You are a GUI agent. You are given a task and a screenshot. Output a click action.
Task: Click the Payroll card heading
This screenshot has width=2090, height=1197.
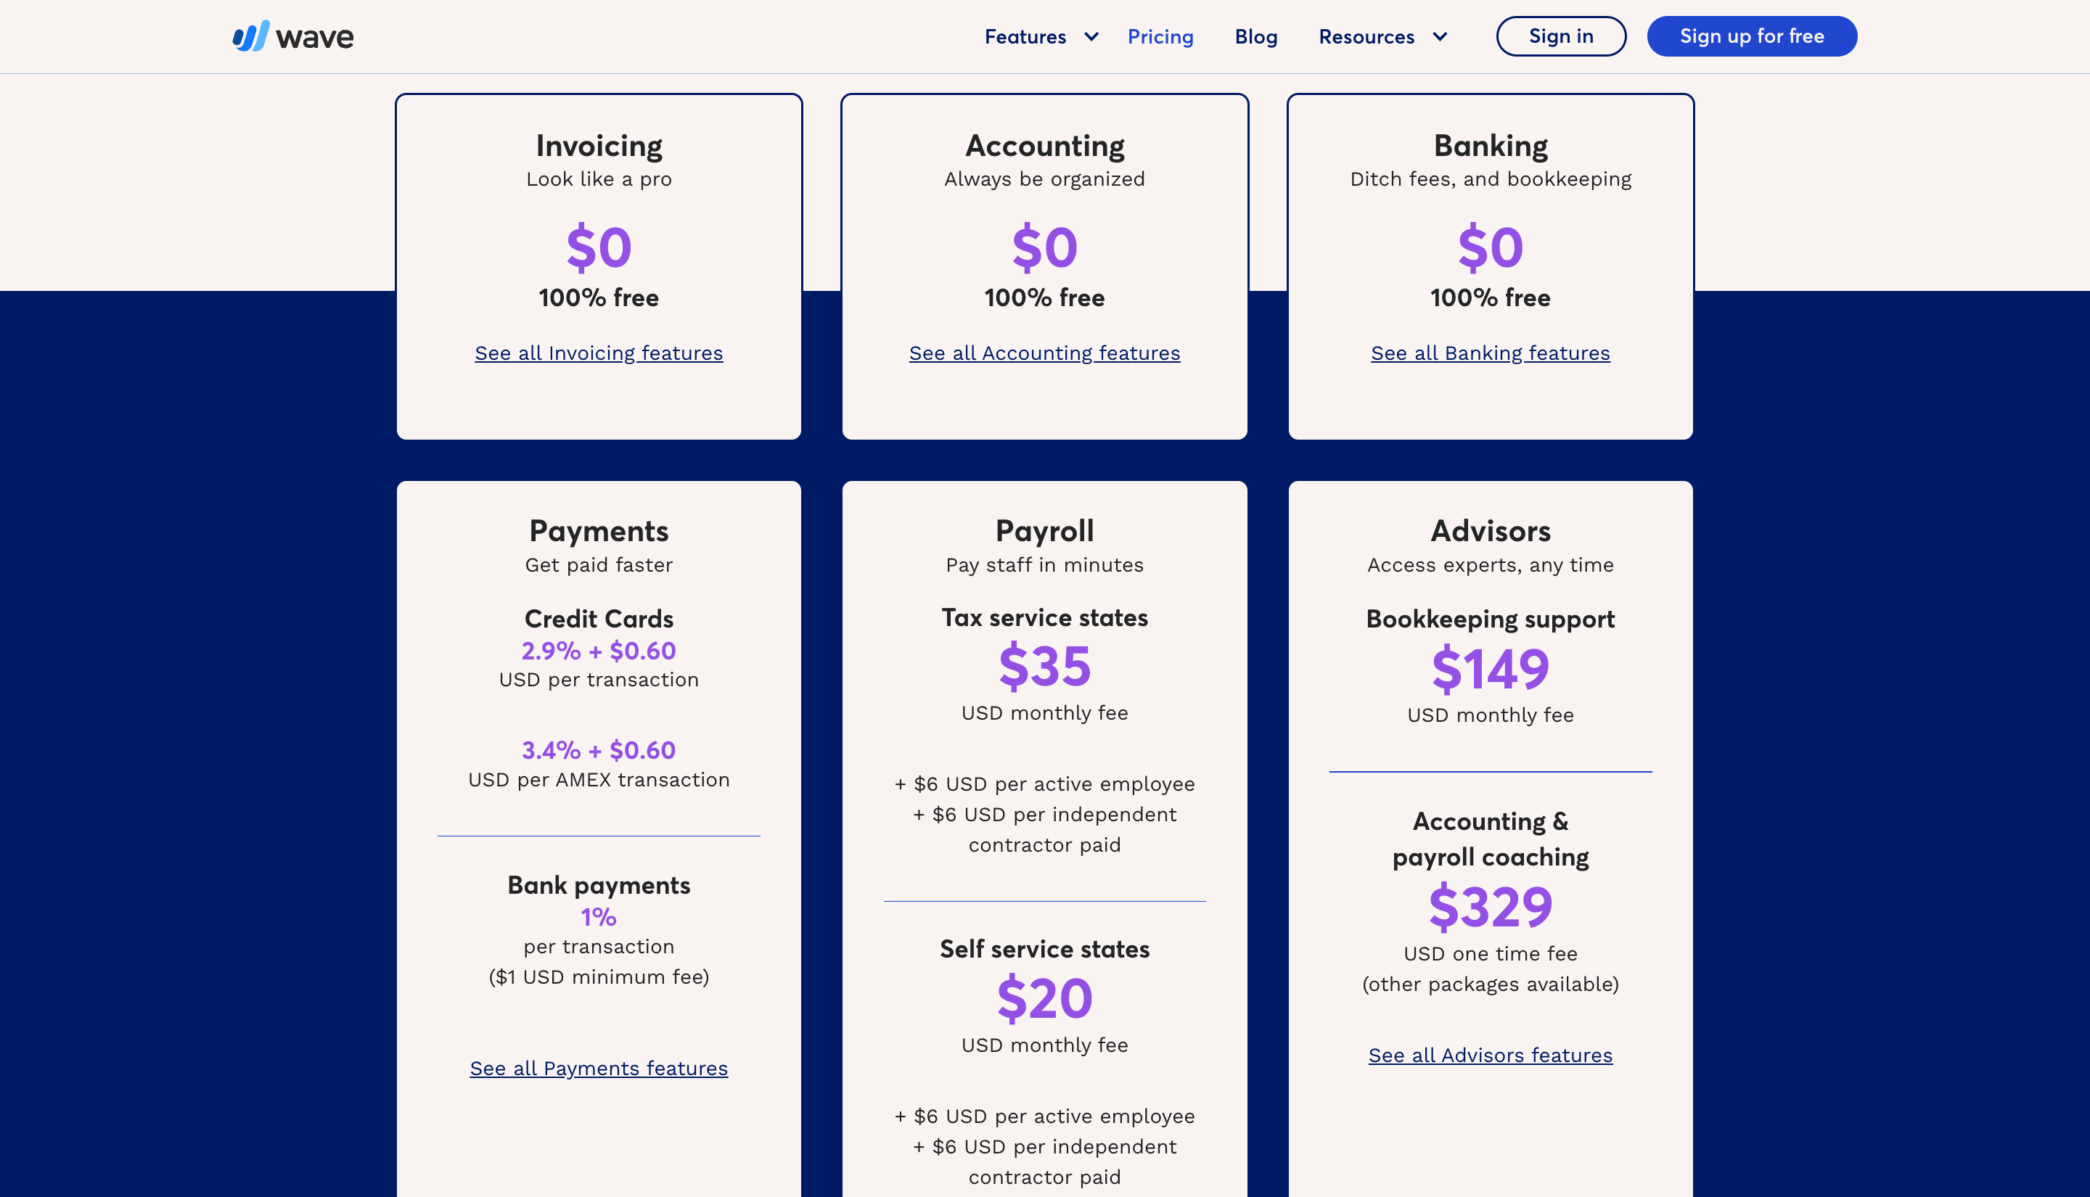coord(1044,531)
